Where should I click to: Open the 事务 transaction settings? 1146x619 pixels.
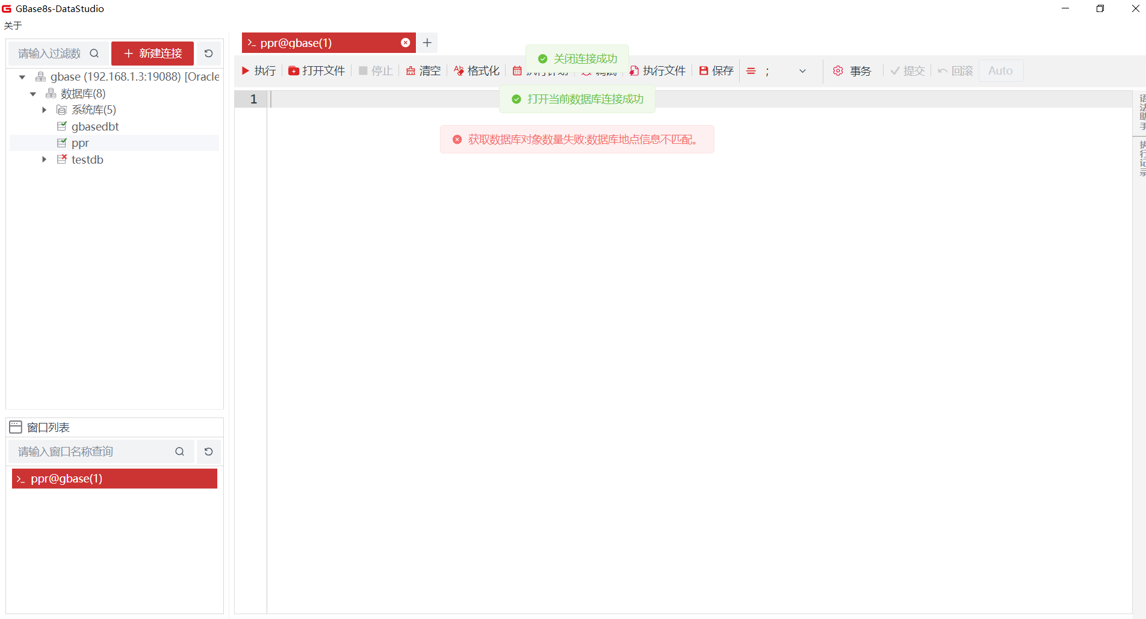tap(852, 71)
